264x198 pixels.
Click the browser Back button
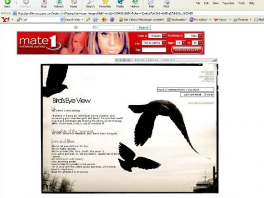point(7,4)
